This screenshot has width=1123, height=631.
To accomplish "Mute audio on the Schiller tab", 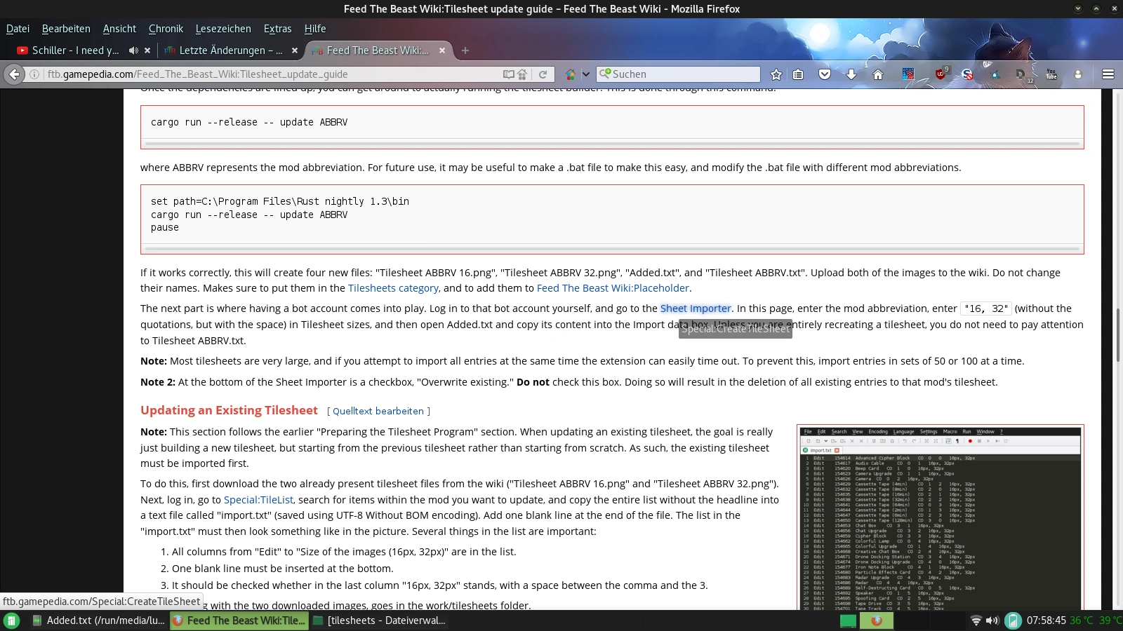I will click(133, 50).
